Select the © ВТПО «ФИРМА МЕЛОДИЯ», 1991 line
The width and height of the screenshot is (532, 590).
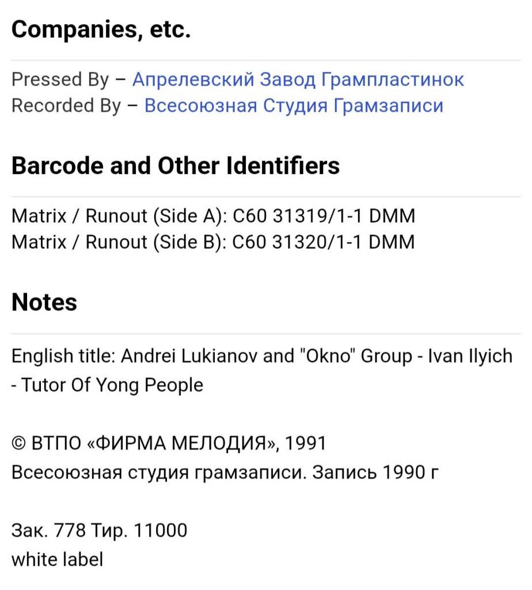[169, 443]
